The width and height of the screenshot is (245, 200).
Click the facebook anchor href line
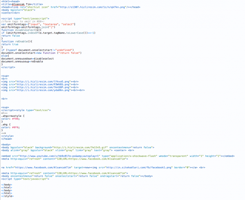(103, 167)
